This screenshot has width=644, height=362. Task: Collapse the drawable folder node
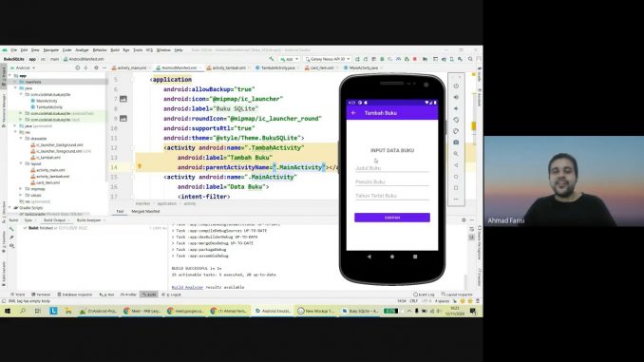click(21, 139)
